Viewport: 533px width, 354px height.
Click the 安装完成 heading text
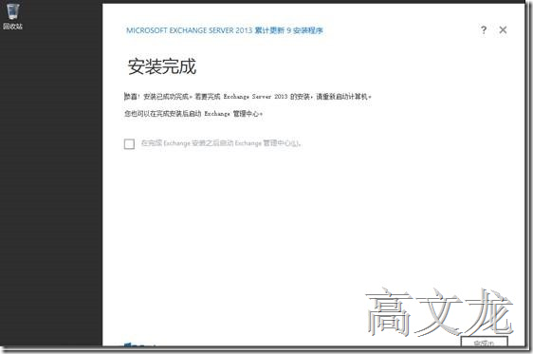162,66
